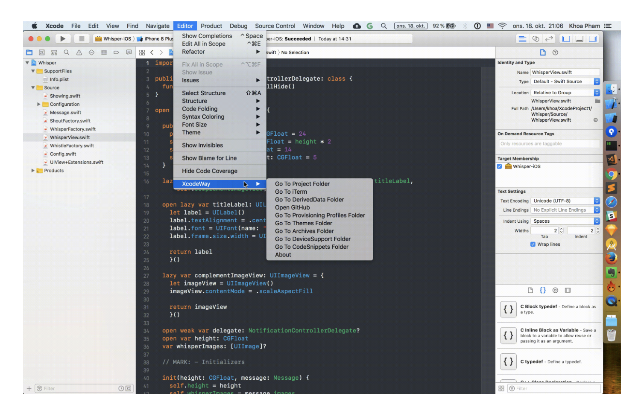Open ShoutFactory.swift in the navigator
This screenshot has width=644, height=419.
(x=70, y=121)
